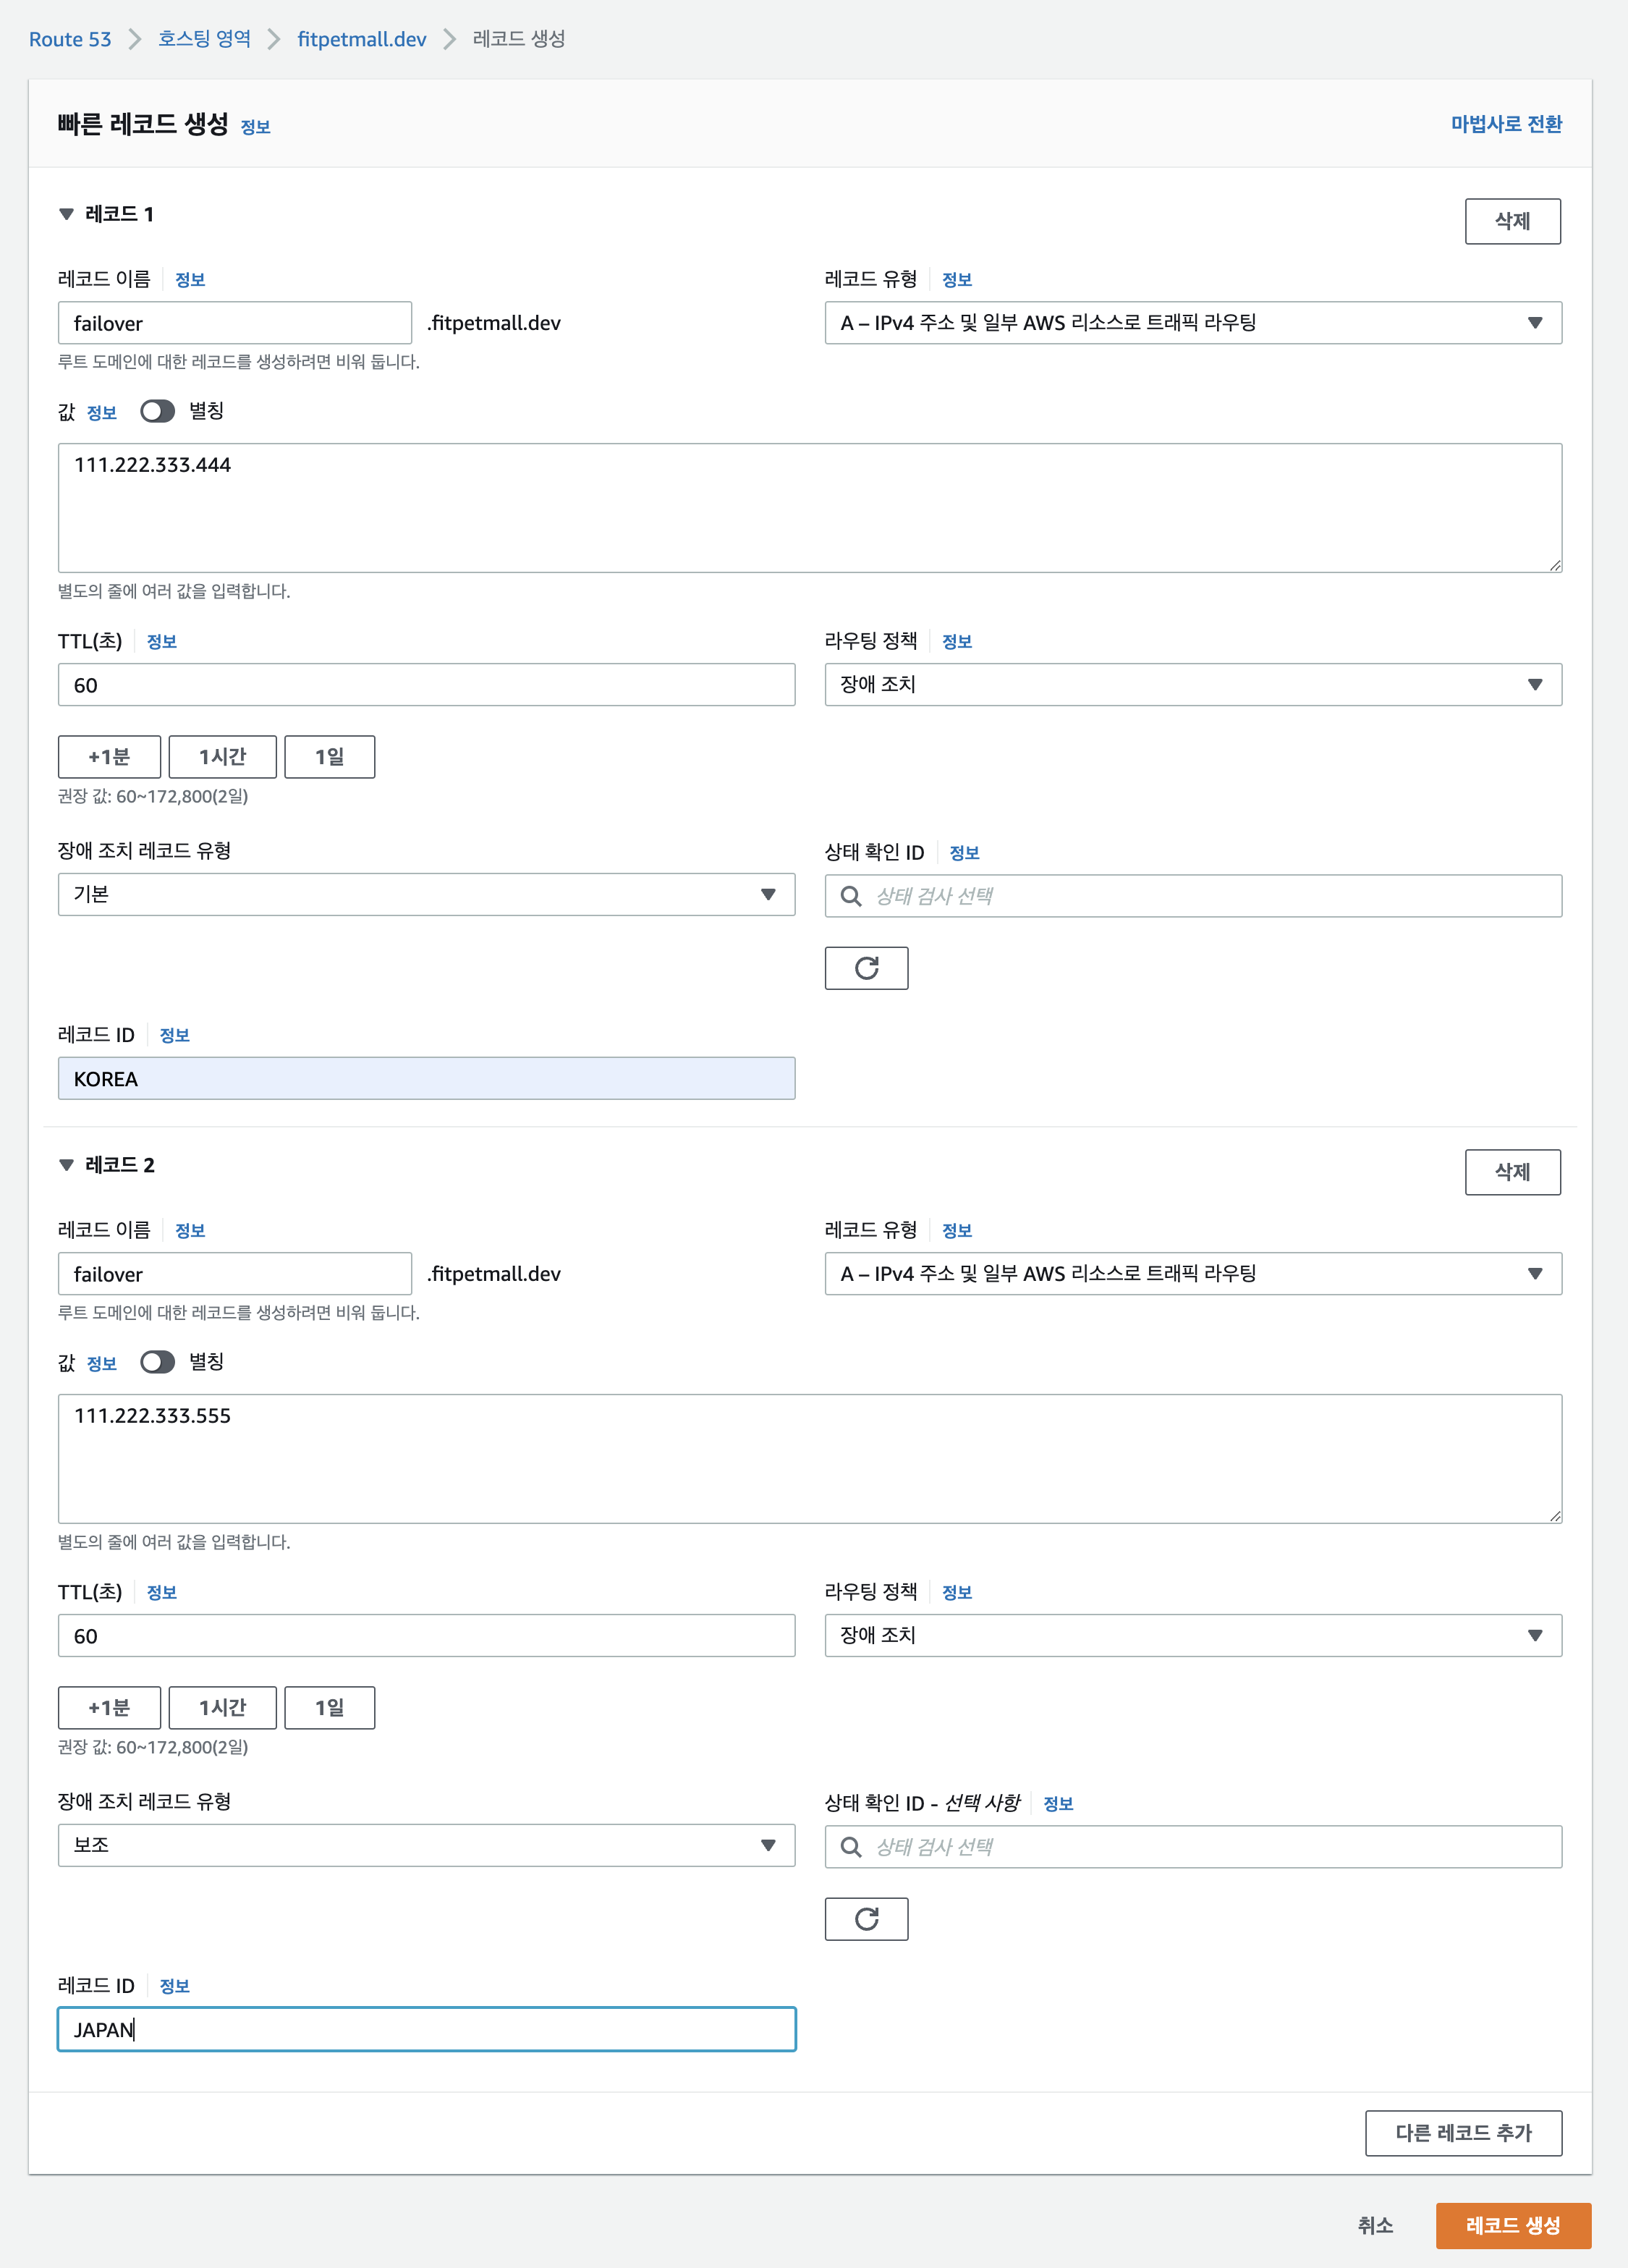Screen dimensions: 1628x2268
Task: Click the refresh icon under Record 2 health check
Action: (x=866, y=1919)
